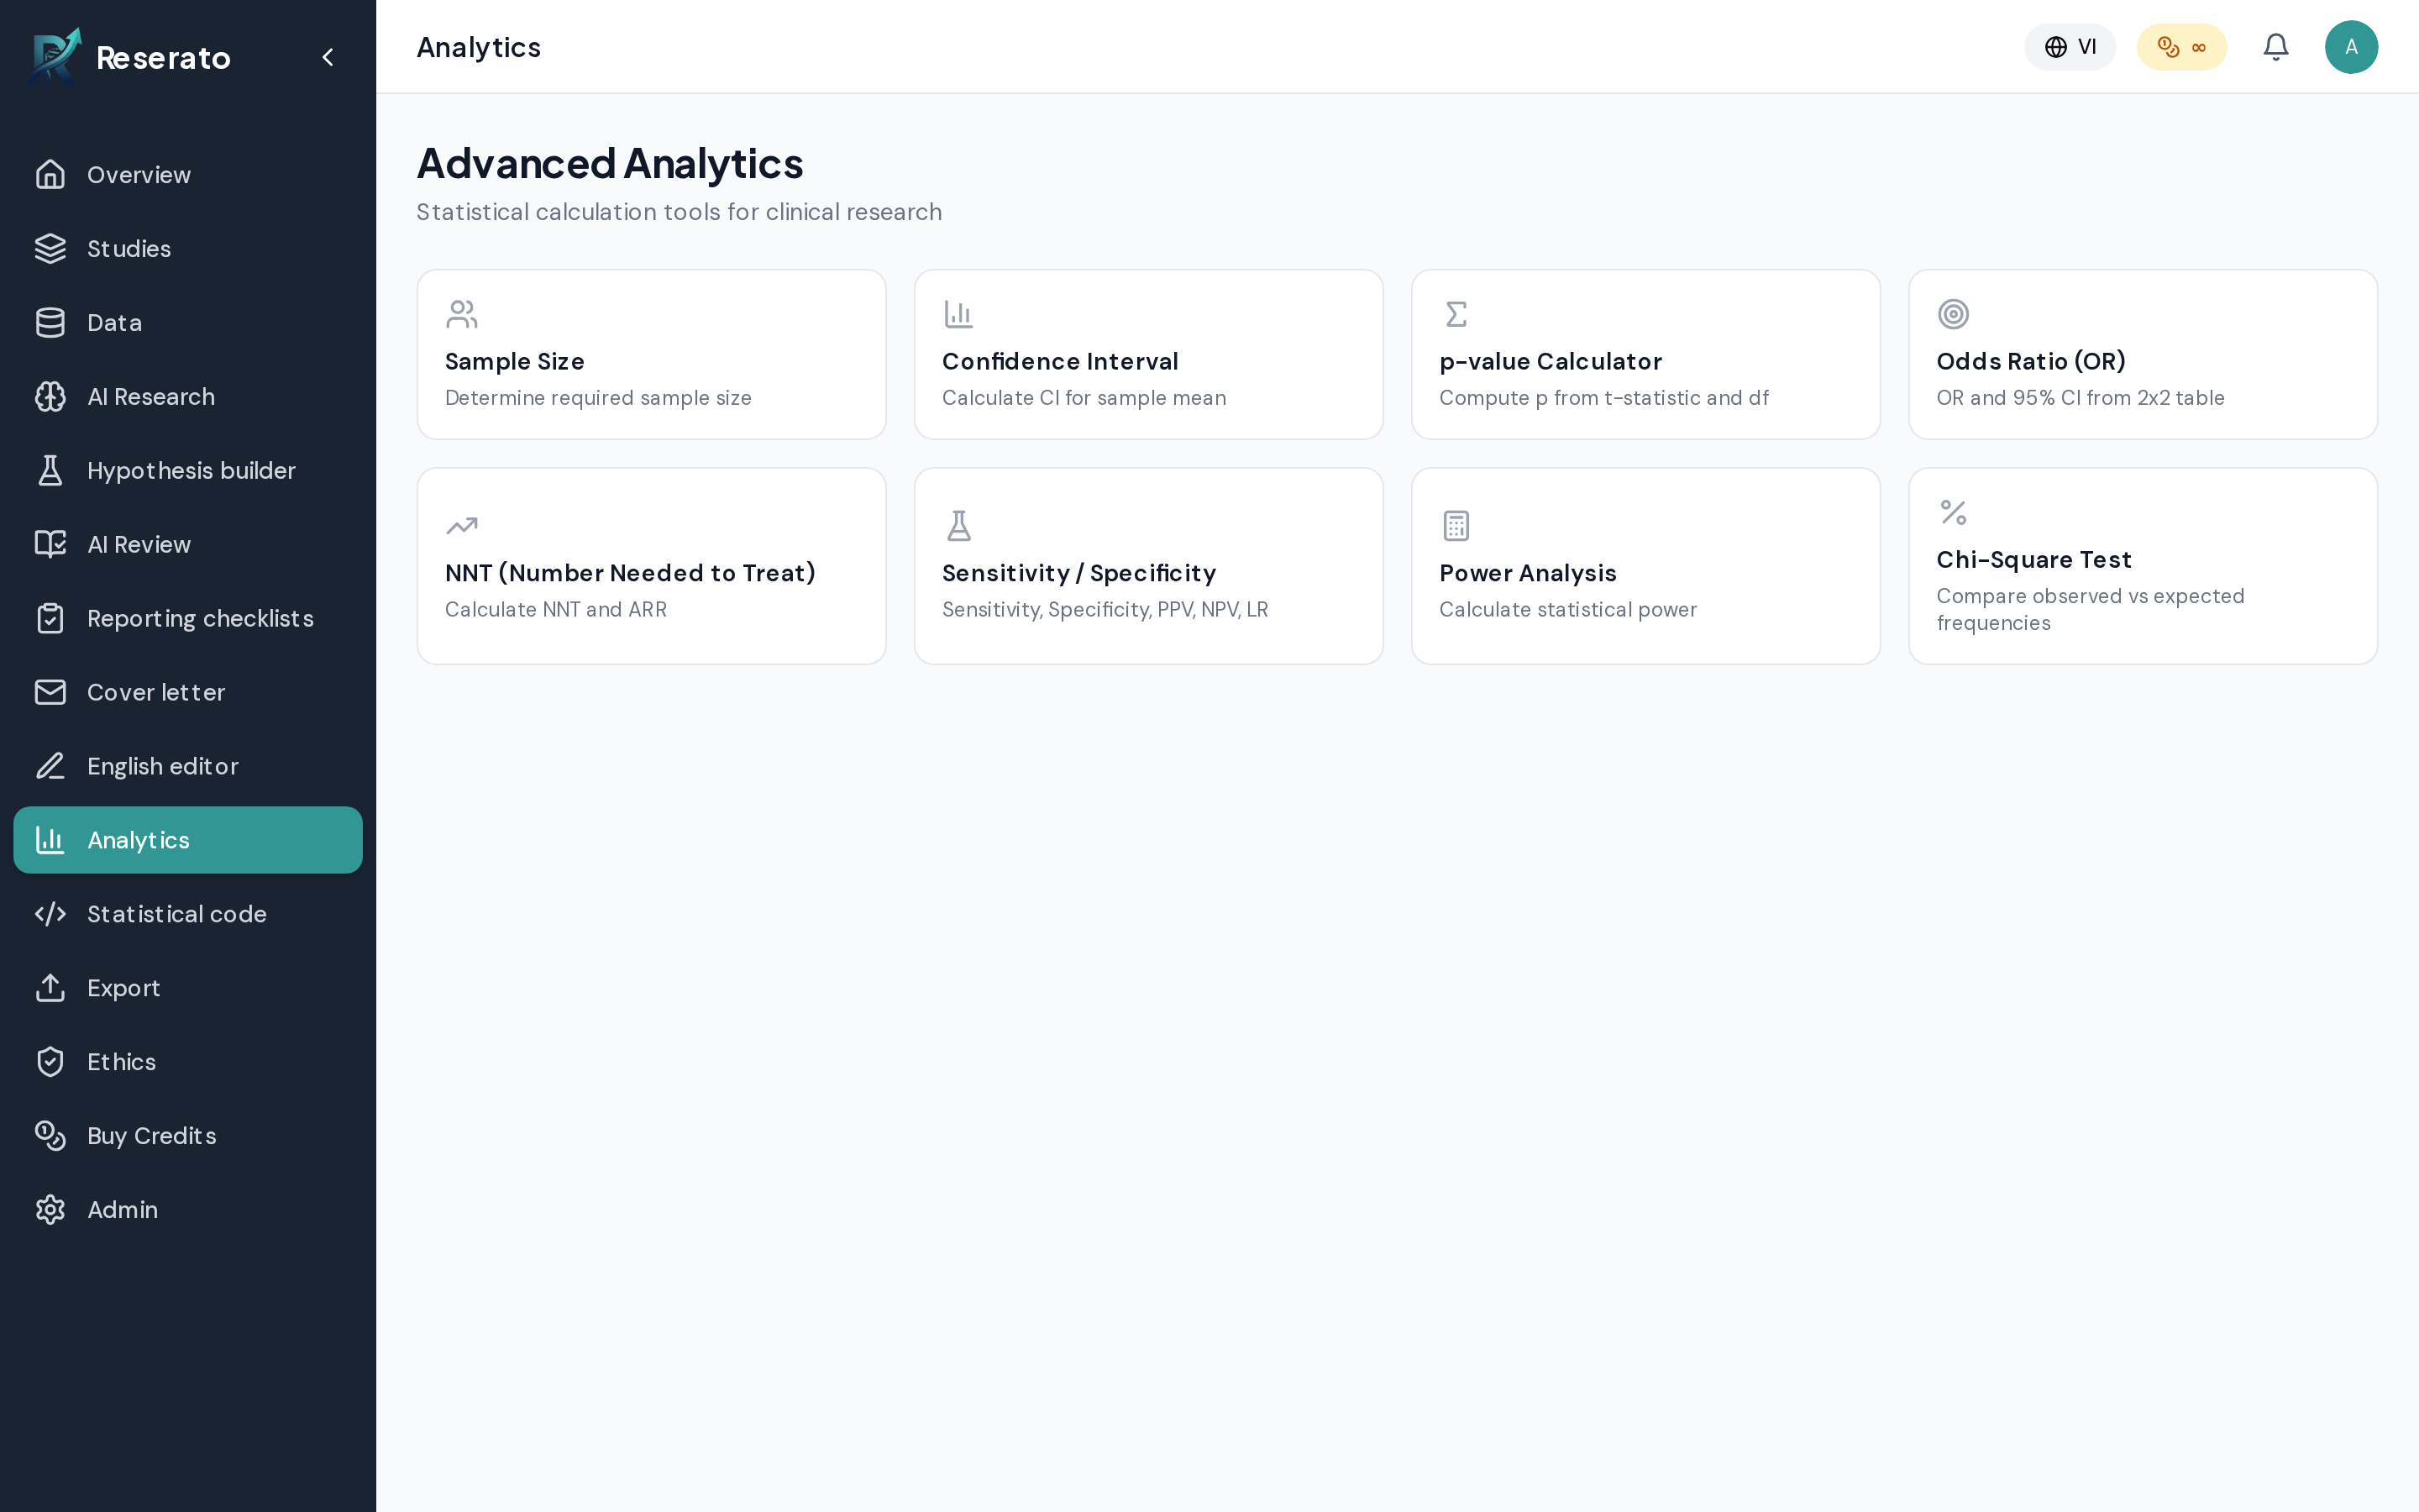This screenshot has height=1512, width=2419.
Task: Click 'Determine required sample size' text
Action: click(598, 398)
